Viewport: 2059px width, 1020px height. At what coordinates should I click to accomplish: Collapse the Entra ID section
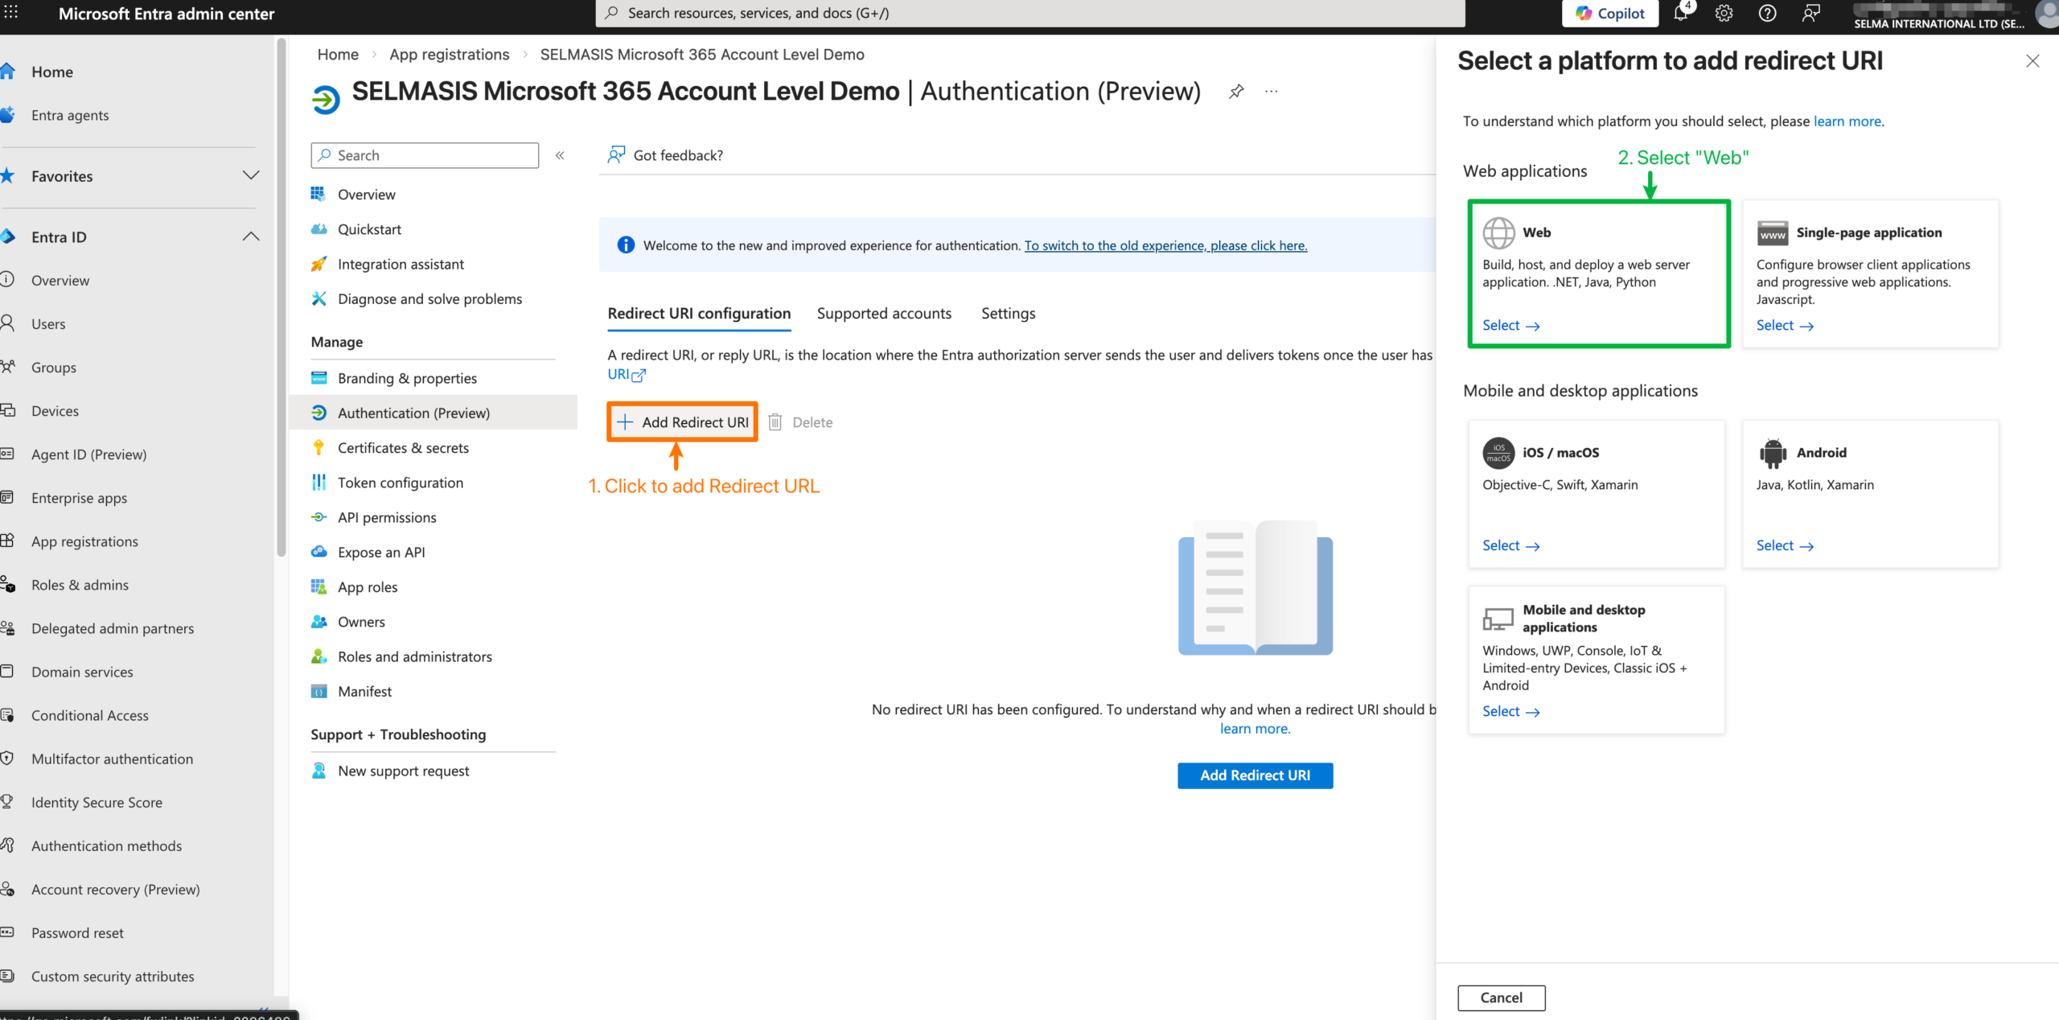pos(251,236)
